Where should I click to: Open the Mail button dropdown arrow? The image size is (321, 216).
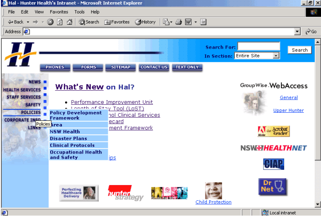tap(171, 22)
